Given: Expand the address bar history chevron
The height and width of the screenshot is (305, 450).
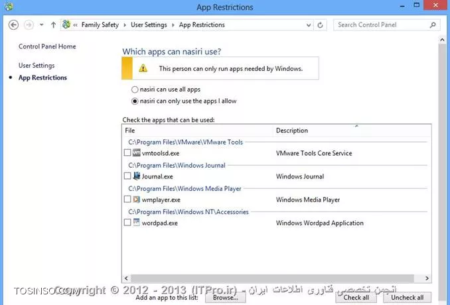Looking at the screenshot, I should coord(309,25).
